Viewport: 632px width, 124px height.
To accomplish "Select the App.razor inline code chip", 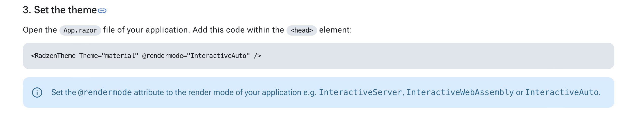I will pyautogui.click(x=80, y=30).
